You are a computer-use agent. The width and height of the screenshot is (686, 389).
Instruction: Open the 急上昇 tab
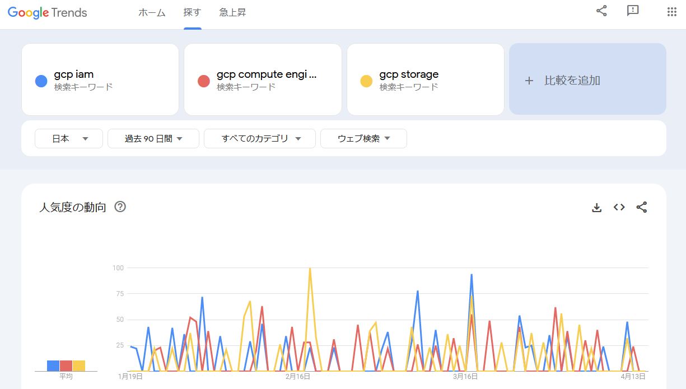tap(232, 12)
